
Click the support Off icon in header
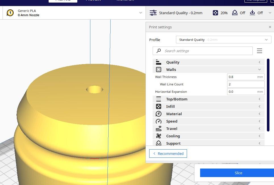click(235, 13)
